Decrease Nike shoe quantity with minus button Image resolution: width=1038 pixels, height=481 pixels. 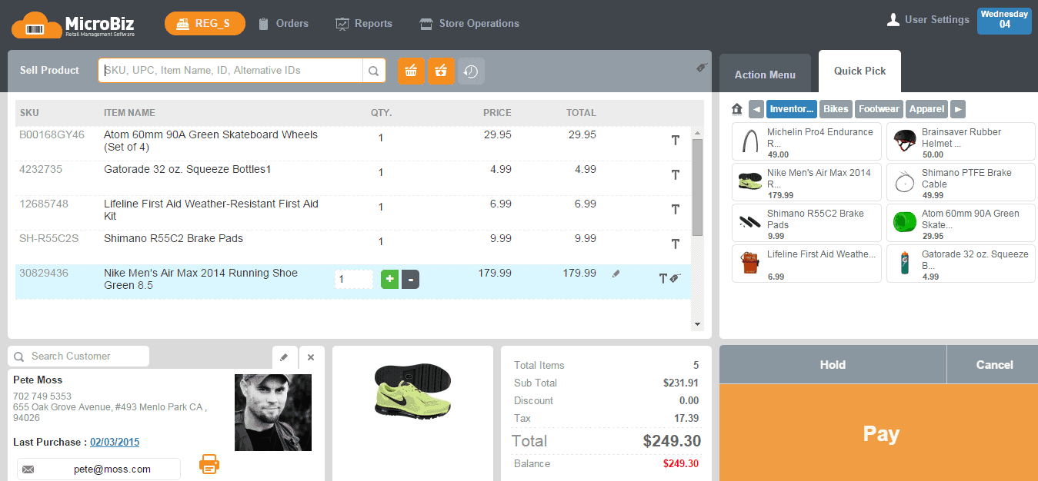click(410, 280)
